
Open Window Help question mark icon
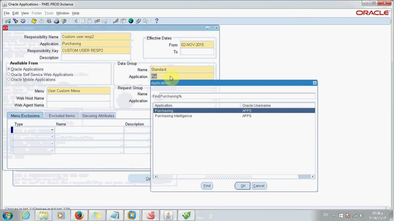coord(157,21)
